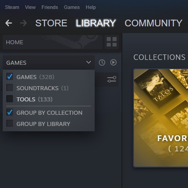Enable the Tools checkbox

[10, 99]
